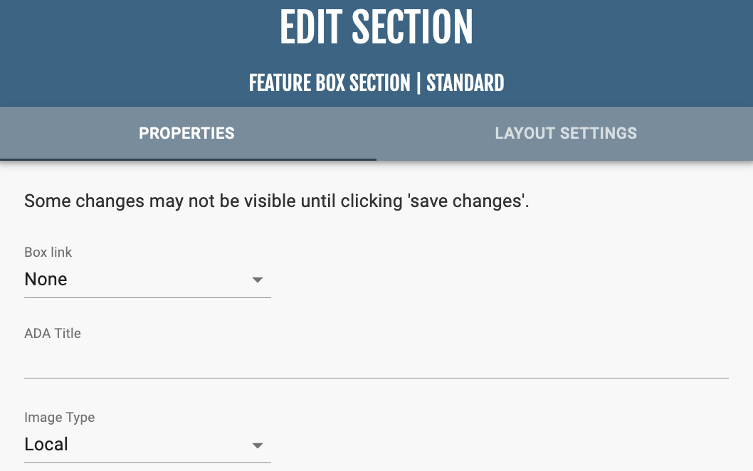Click the word 'Standard' in the subtitle
753x471 pixels.
tap(465, 83)
